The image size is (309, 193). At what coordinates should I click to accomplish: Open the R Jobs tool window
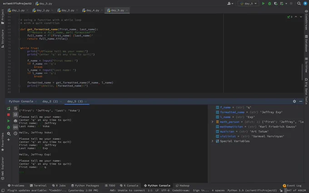[59, 186]
